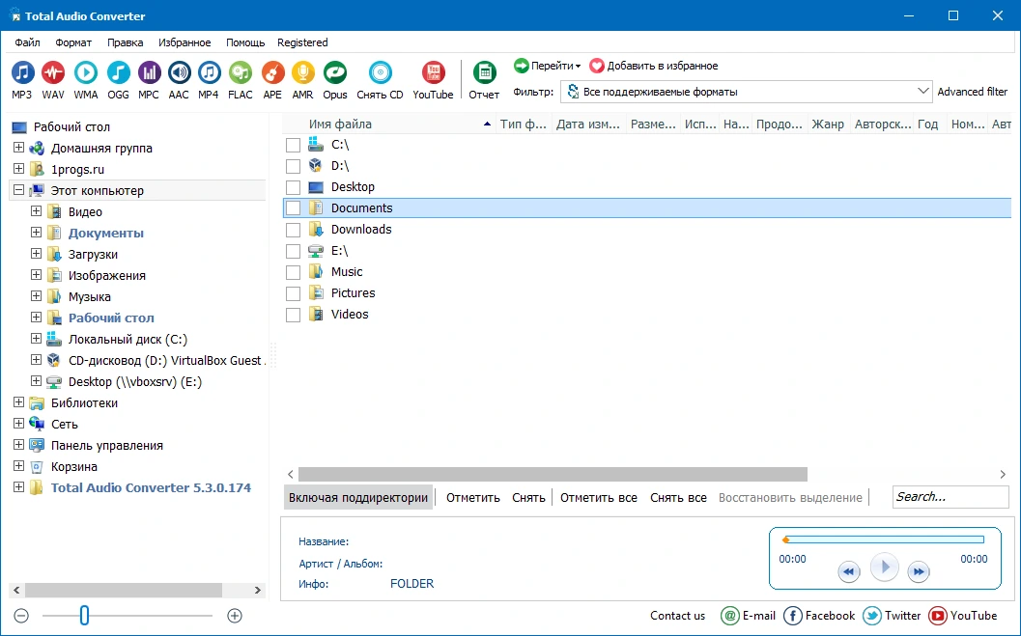
Task: Focus the Search input field
Action: click(950, 497)
